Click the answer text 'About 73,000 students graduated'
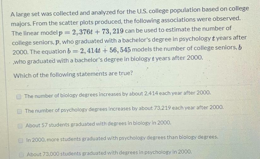 [x=109, y=153]
